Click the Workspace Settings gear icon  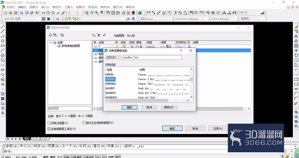click(43, 19)
